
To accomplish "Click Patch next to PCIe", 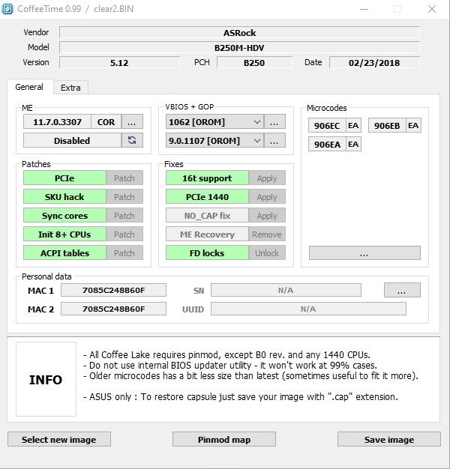I will (124, 178).
